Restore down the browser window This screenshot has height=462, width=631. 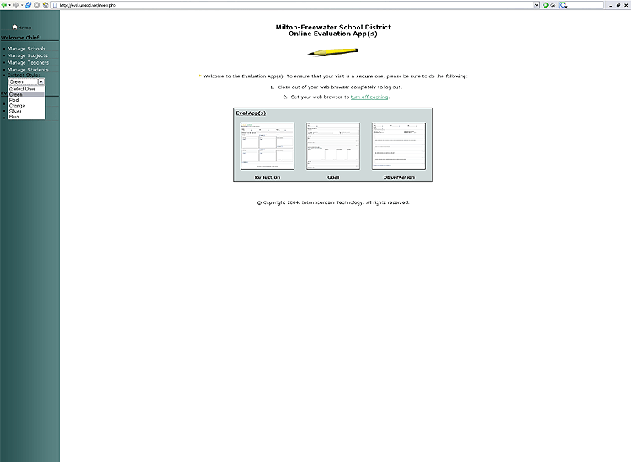pyautogui.click(x=618, y=5)
